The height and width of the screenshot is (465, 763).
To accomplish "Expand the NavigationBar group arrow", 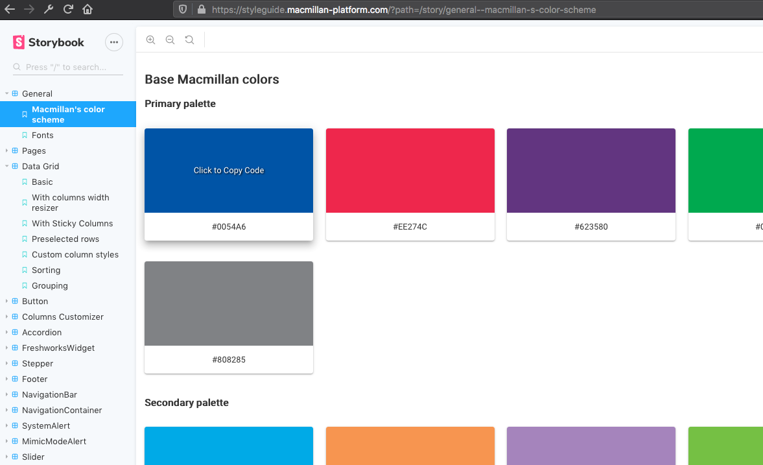I will [7, 394].
